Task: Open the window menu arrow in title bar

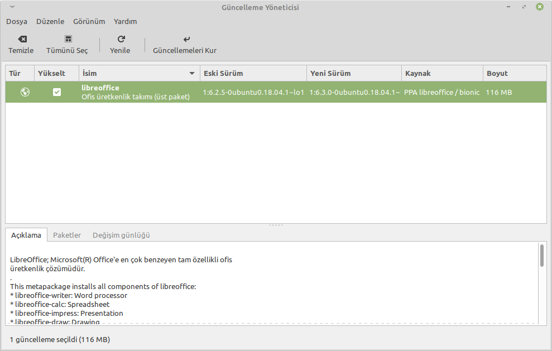Action: pyautogui.click(x=12, y=7)
